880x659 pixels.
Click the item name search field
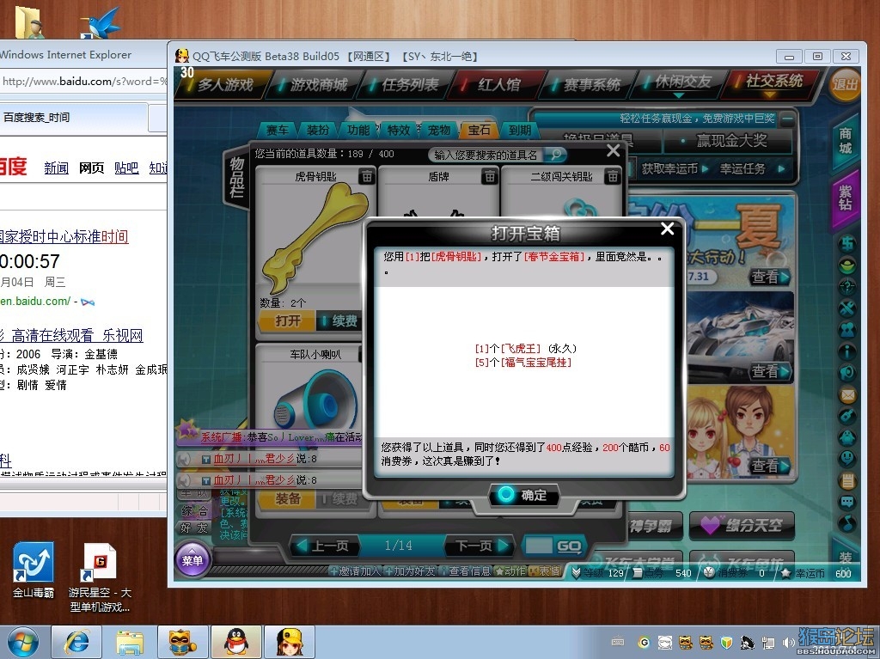486,155
